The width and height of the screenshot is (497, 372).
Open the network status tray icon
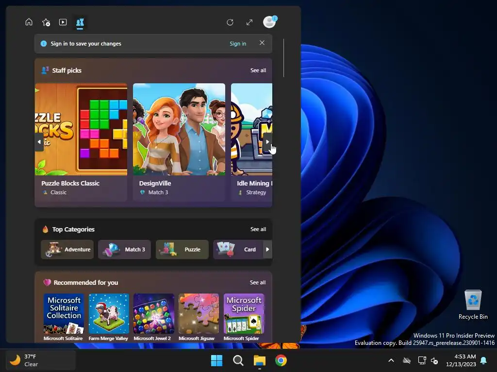(422, 360)
